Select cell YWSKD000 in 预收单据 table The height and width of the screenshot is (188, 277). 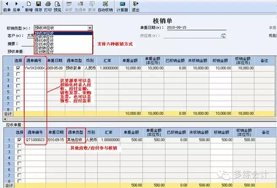34,68
